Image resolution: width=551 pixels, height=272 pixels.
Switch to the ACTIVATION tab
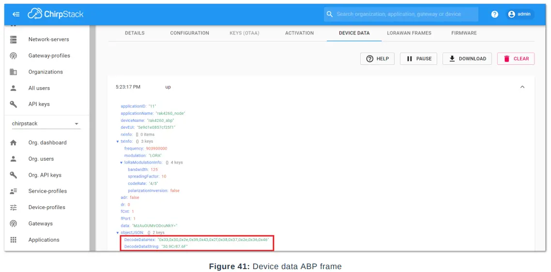coord(299,33)
